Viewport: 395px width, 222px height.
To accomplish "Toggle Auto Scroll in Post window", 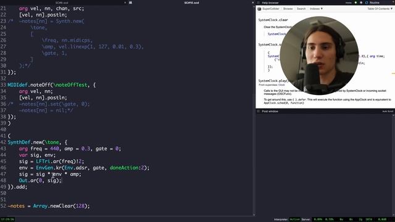I will coord(388,111).
